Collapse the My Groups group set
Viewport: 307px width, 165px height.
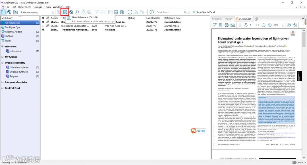pos(3,57)
